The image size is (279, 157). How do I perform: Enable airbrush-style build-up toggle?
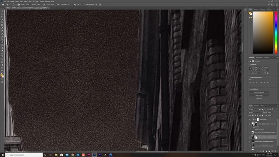click(x=58, y=4)
